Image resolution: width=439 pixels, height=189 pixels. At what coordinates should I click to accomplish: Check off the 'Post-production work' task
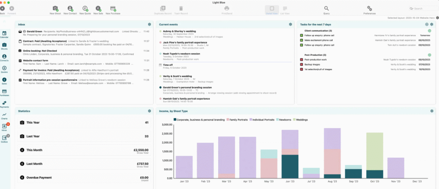302,59
